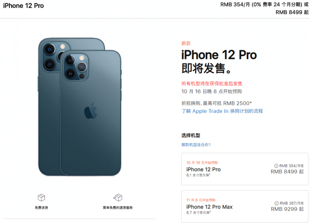Click the free delivery box icon
This screenshot has height=223, width=310.
pos(41,197)
